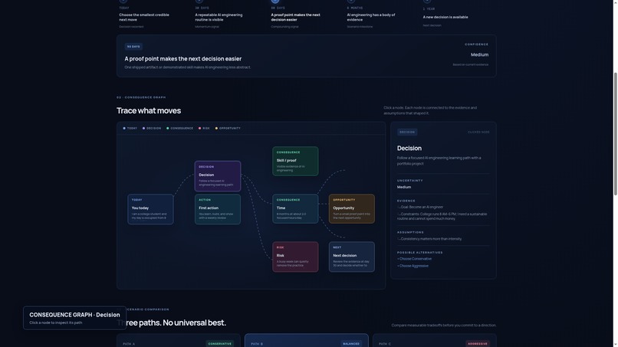Open the Time consequence node
The height and width of the screenshot is (347, 618).
point(295,209)
